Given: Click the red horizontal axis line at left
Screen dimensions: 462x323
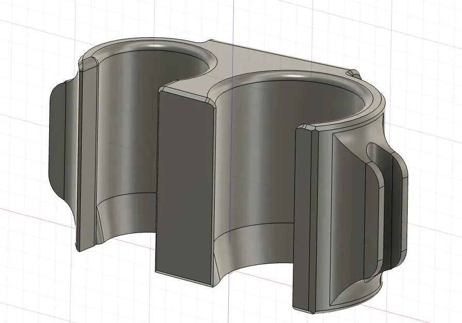Looking at the screenshot, I should click(x=35, y=217).
